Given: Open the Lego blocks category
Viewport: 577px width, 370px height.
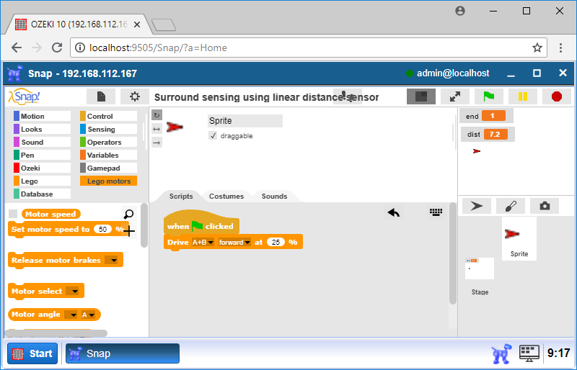Looking at the screenshot, I should pos(42,181).
